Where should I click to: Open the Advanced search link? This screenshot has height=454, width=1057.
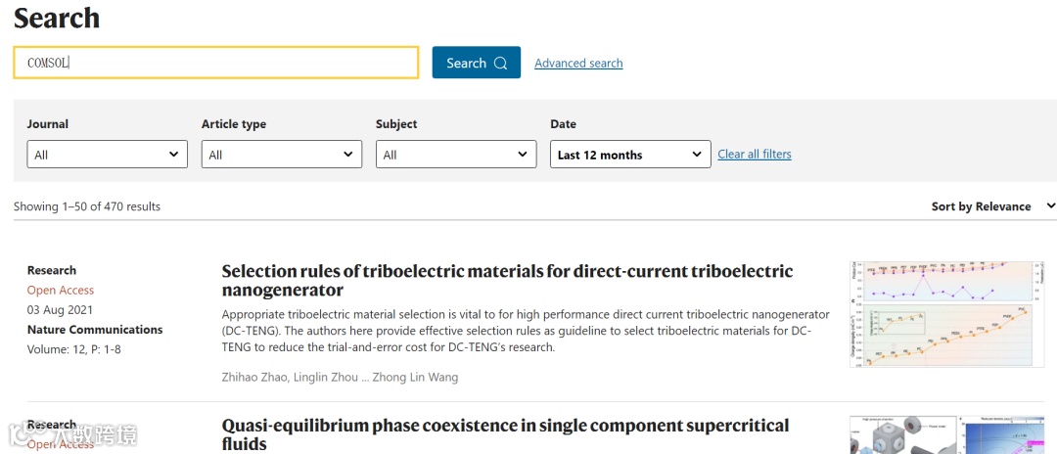pos(578,64)
